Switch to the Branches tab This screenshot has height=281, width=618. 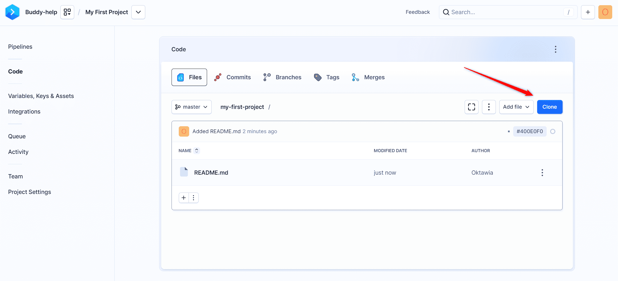click(x=282, y=77)
